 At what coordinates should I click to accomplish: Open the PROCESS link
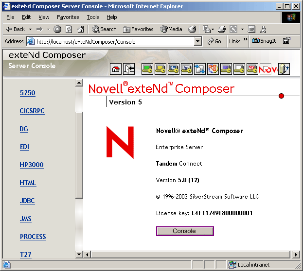[x=33, y=237]
